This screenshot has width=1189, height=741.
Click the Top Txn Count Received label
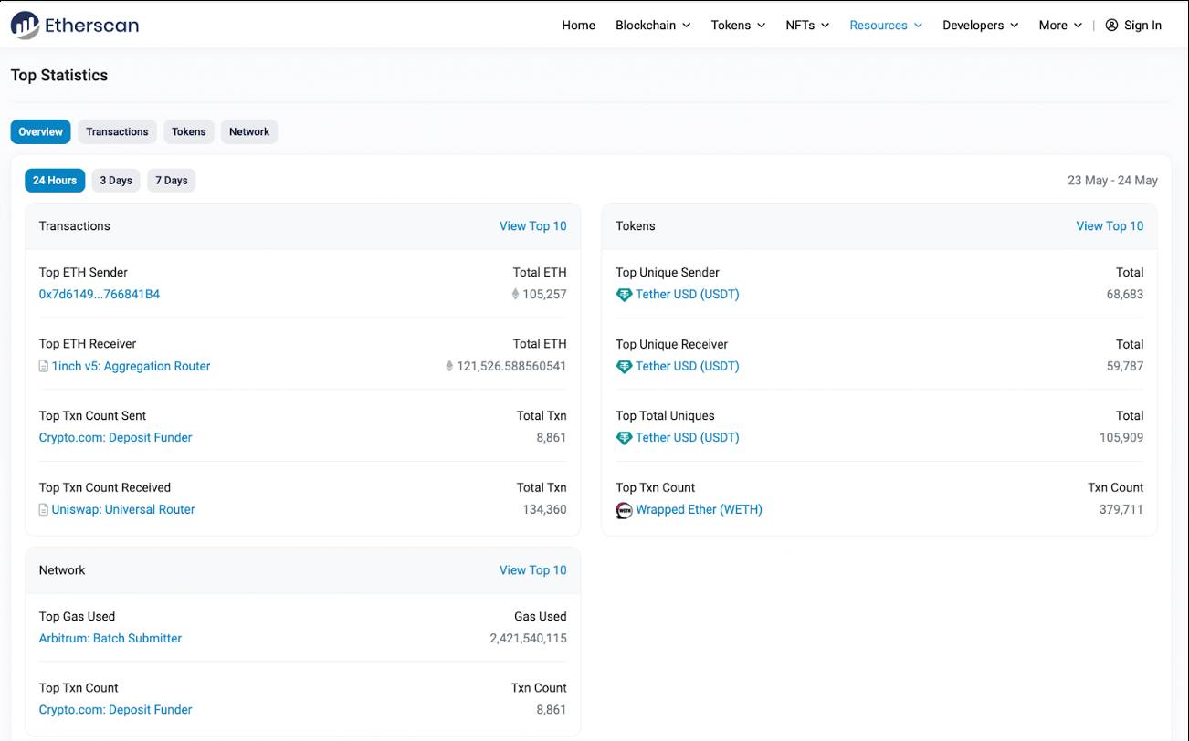click(x=105, y=488)
